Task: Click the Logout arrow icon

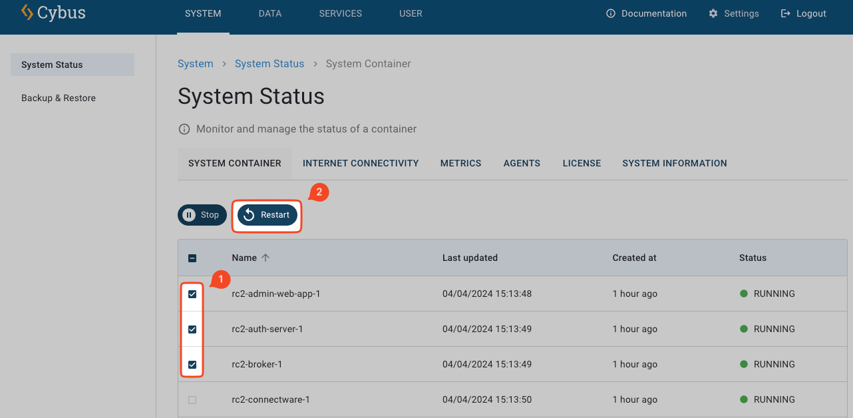Action: pyautogui.click(x=786, y=13)
